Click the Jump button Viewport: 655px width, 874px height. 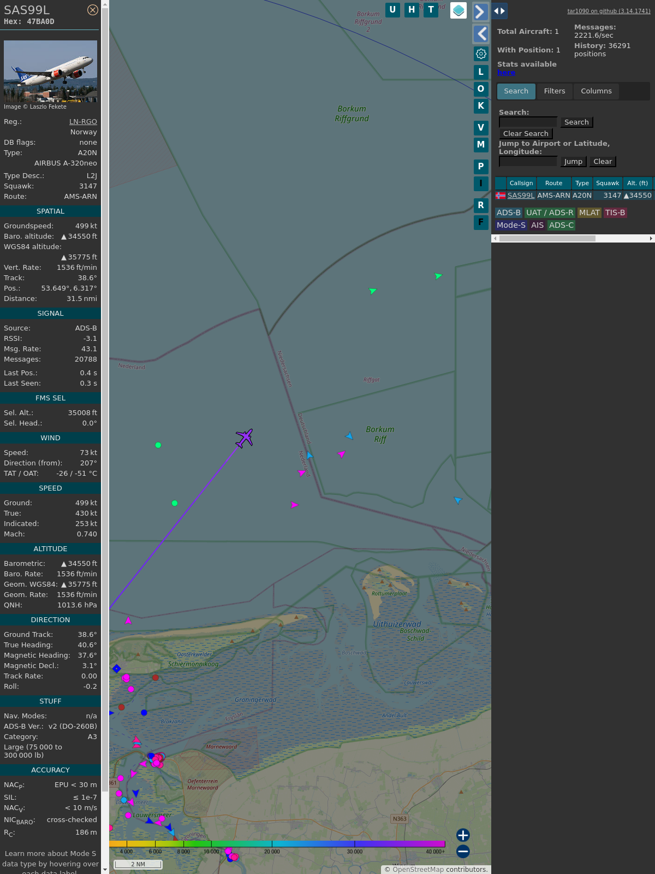tap(573, 162)
